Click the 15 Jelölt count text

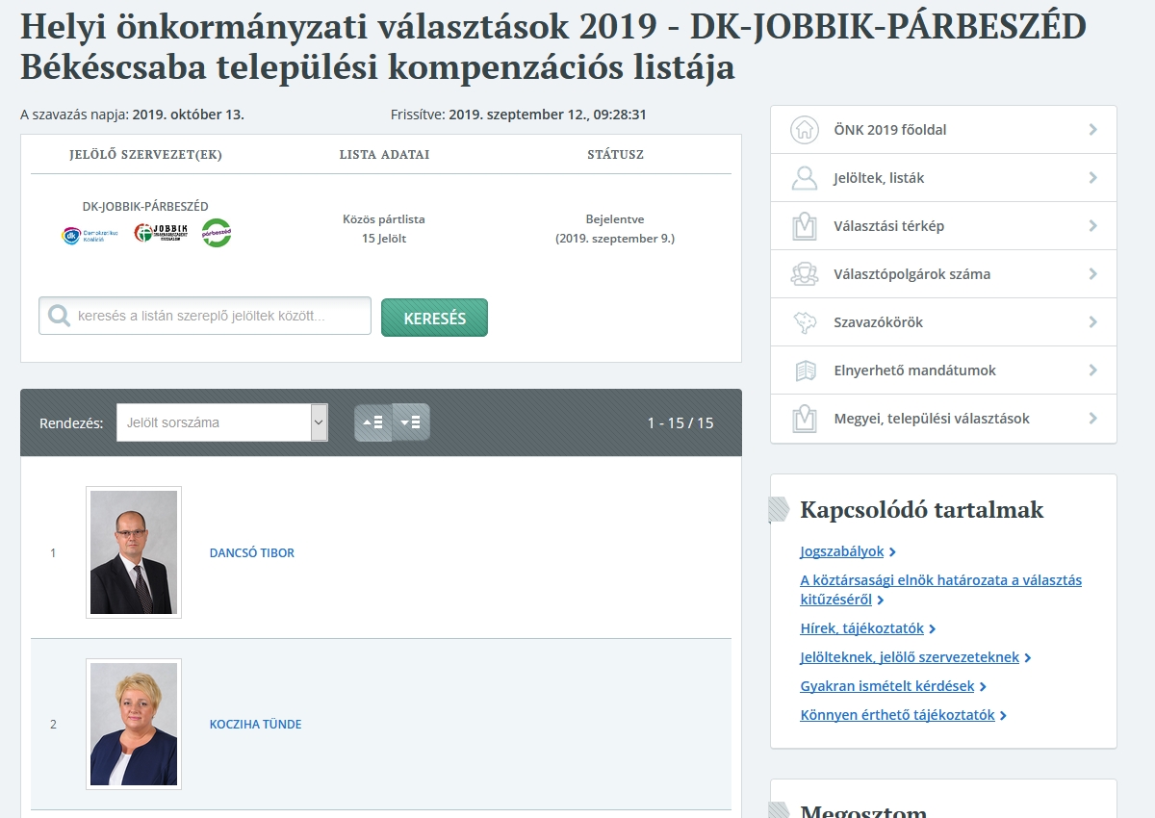click(384, 239)
